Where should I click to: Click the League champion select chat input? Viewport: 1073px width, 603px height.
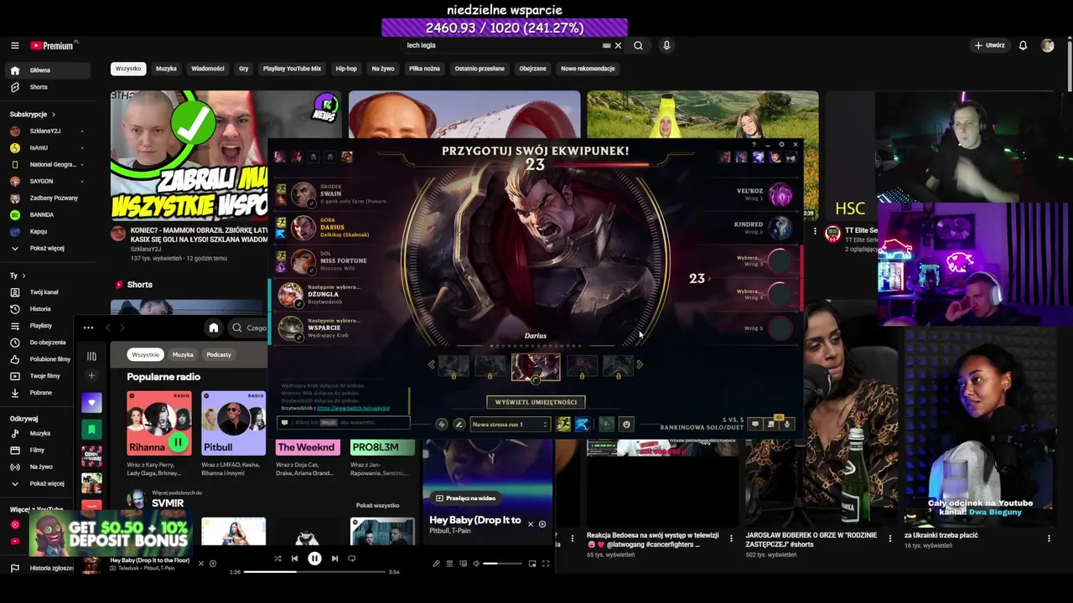click(x=344, y=423)
